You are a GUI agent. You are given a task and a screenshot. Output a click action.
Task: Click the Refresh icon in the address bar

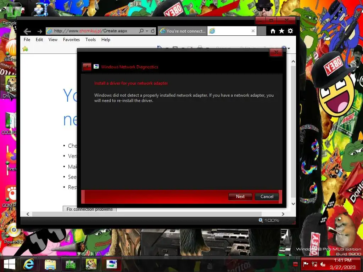(x=153, y=31)
